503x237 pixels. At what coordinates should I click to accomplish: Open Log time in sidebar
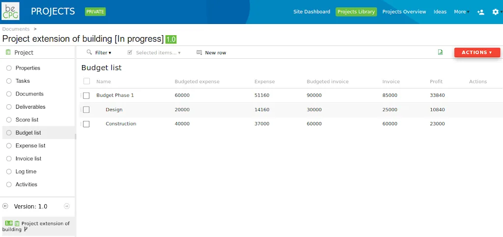point(26,171)
